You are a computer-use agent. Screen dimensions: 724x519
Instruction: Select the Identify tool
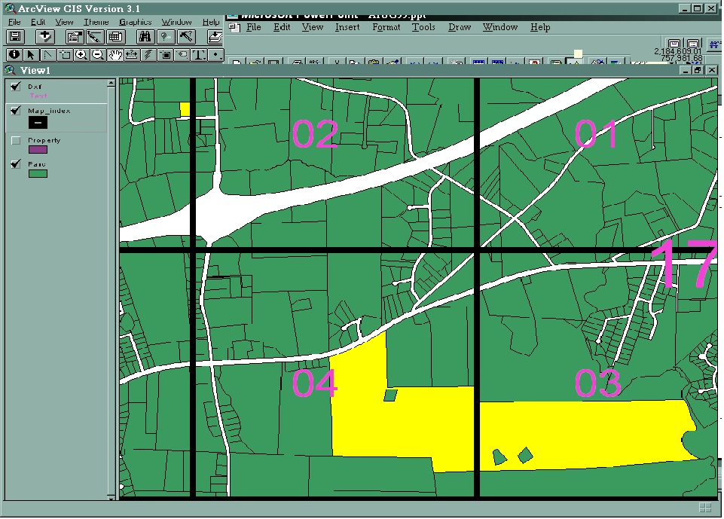coord(14,55)
